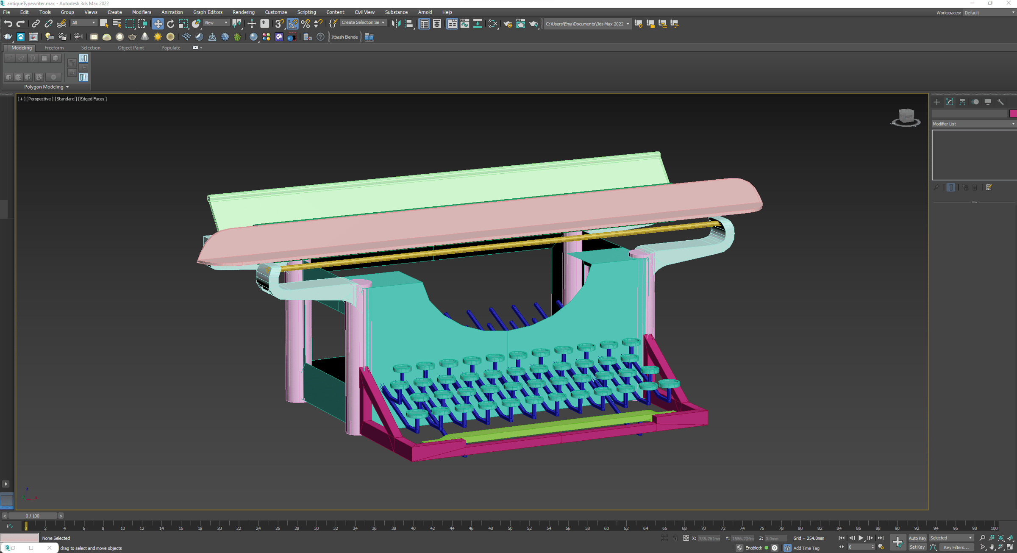The width and height of the screenshot is (1017, 553).
Task: Toggle the Selection Lock padlock
Action: pyautogui.click(x=675, y=538)
